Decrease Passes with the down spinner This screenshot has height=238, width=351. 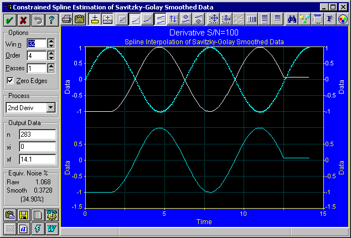(51, 70)
